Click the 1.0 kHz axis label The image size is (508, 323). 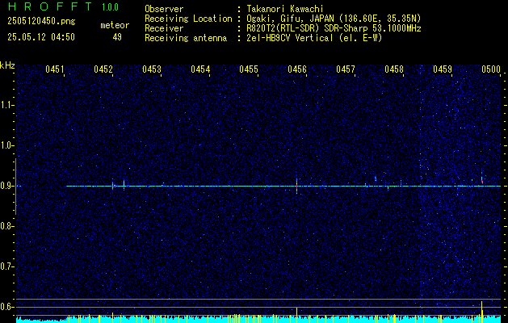[6, 146]
